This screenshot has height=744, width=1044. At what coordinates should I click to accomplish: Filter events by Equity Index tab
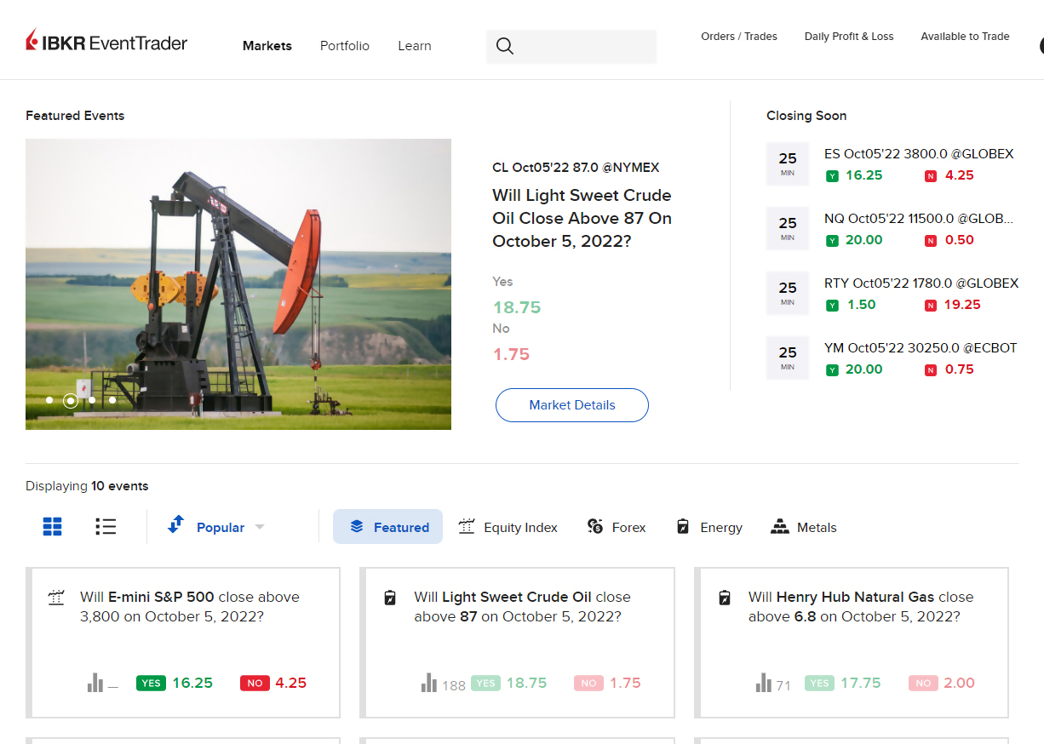tap(508, 527)
